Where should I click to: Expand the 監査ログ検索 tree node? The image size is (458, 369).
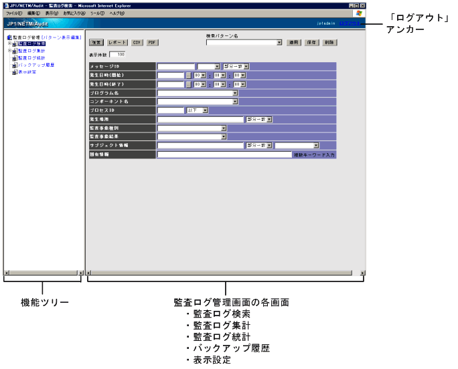tap(9, 43)
